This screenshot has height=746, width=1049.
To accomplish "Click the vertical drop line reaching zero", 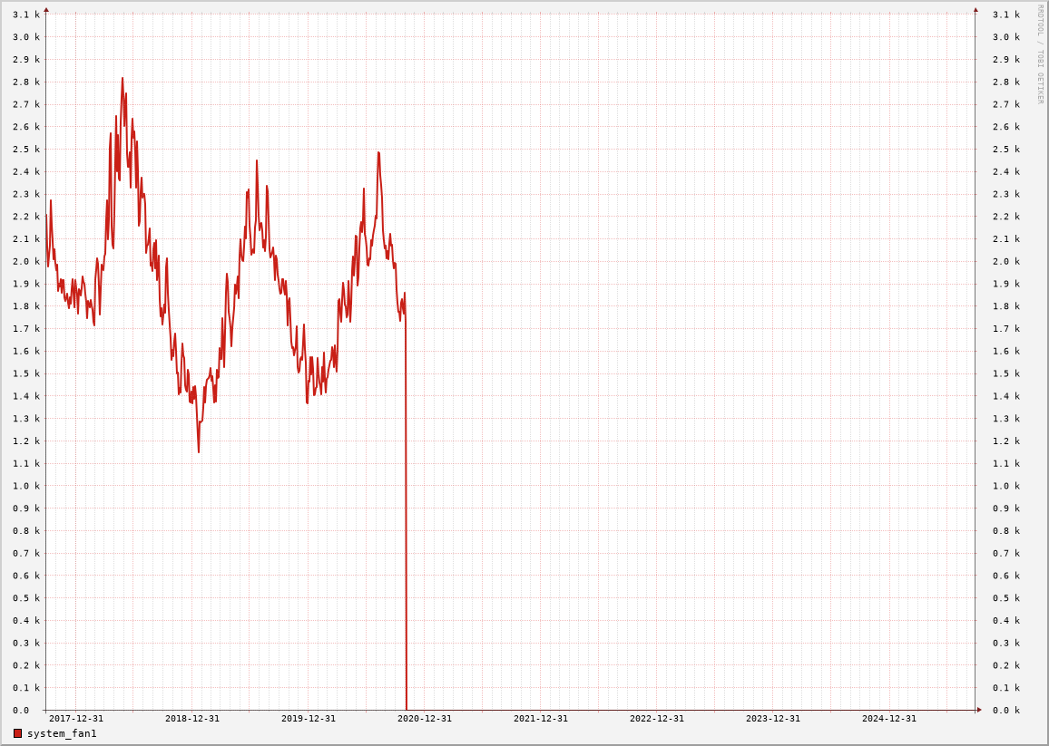I will (406, 544).
